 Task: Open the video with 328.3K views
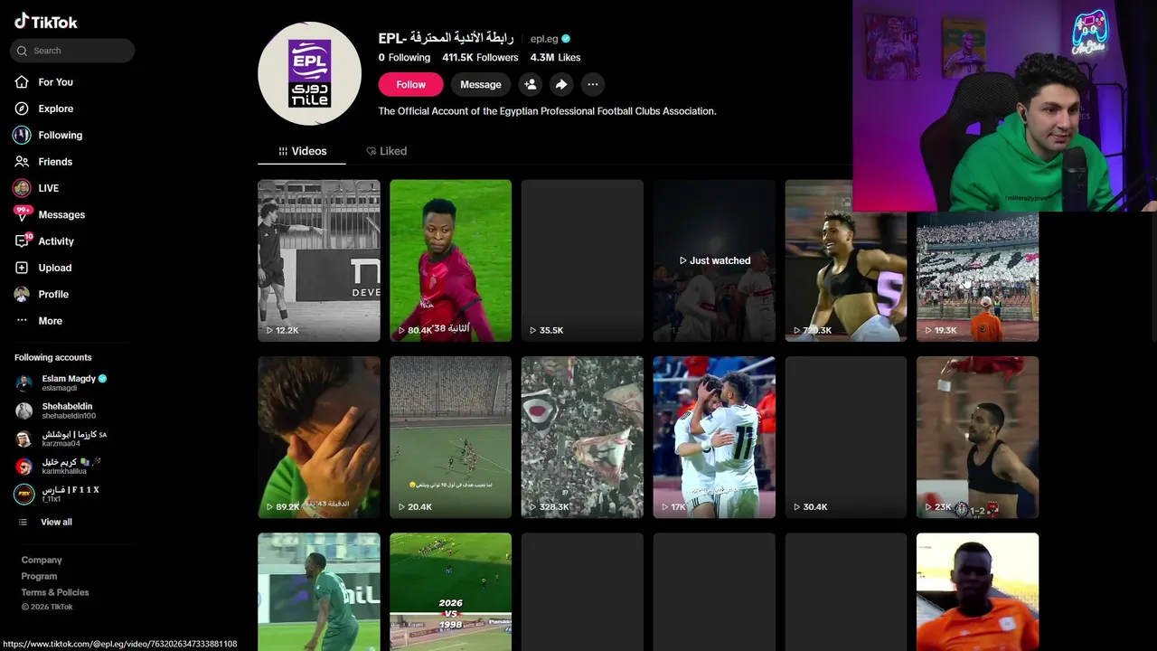583,438
